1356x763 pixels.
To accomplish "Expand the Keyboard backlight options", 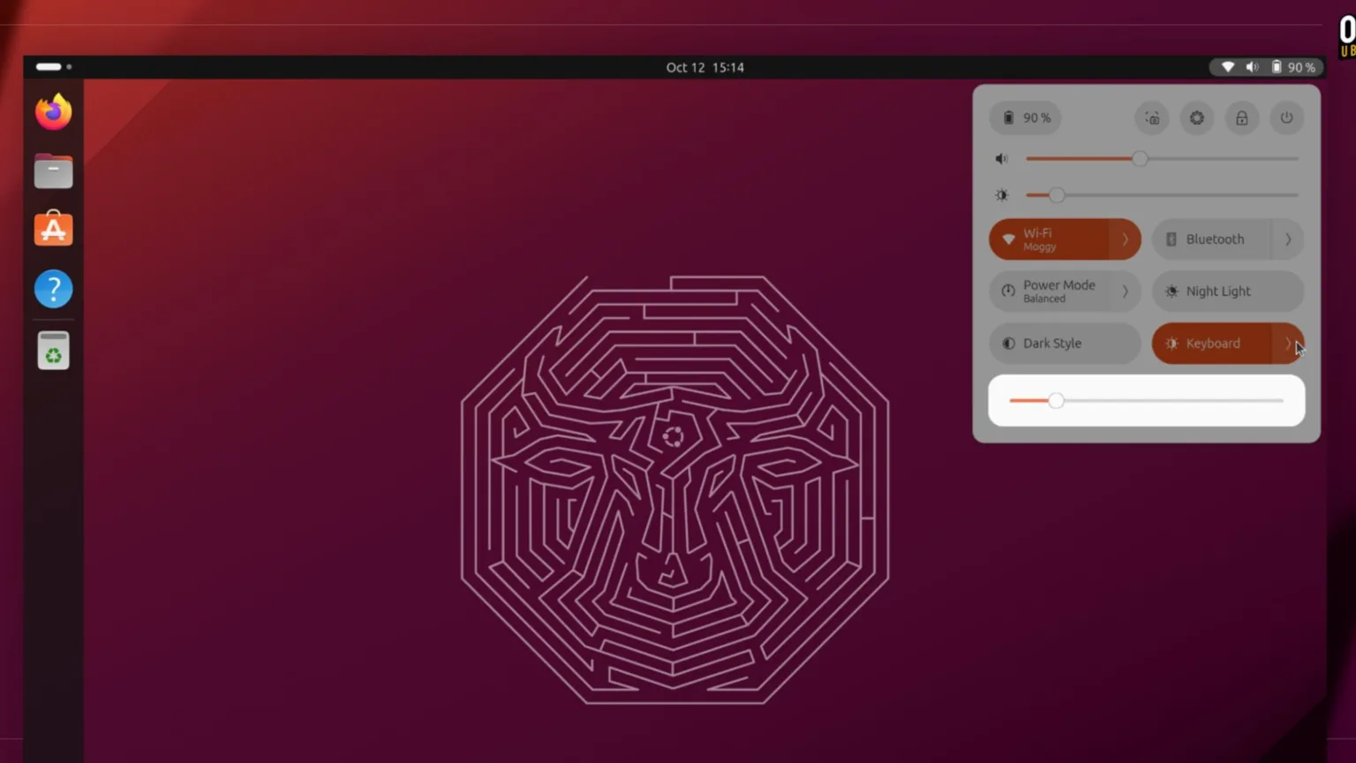I will pyautogui.click(x=1288, y=344).
